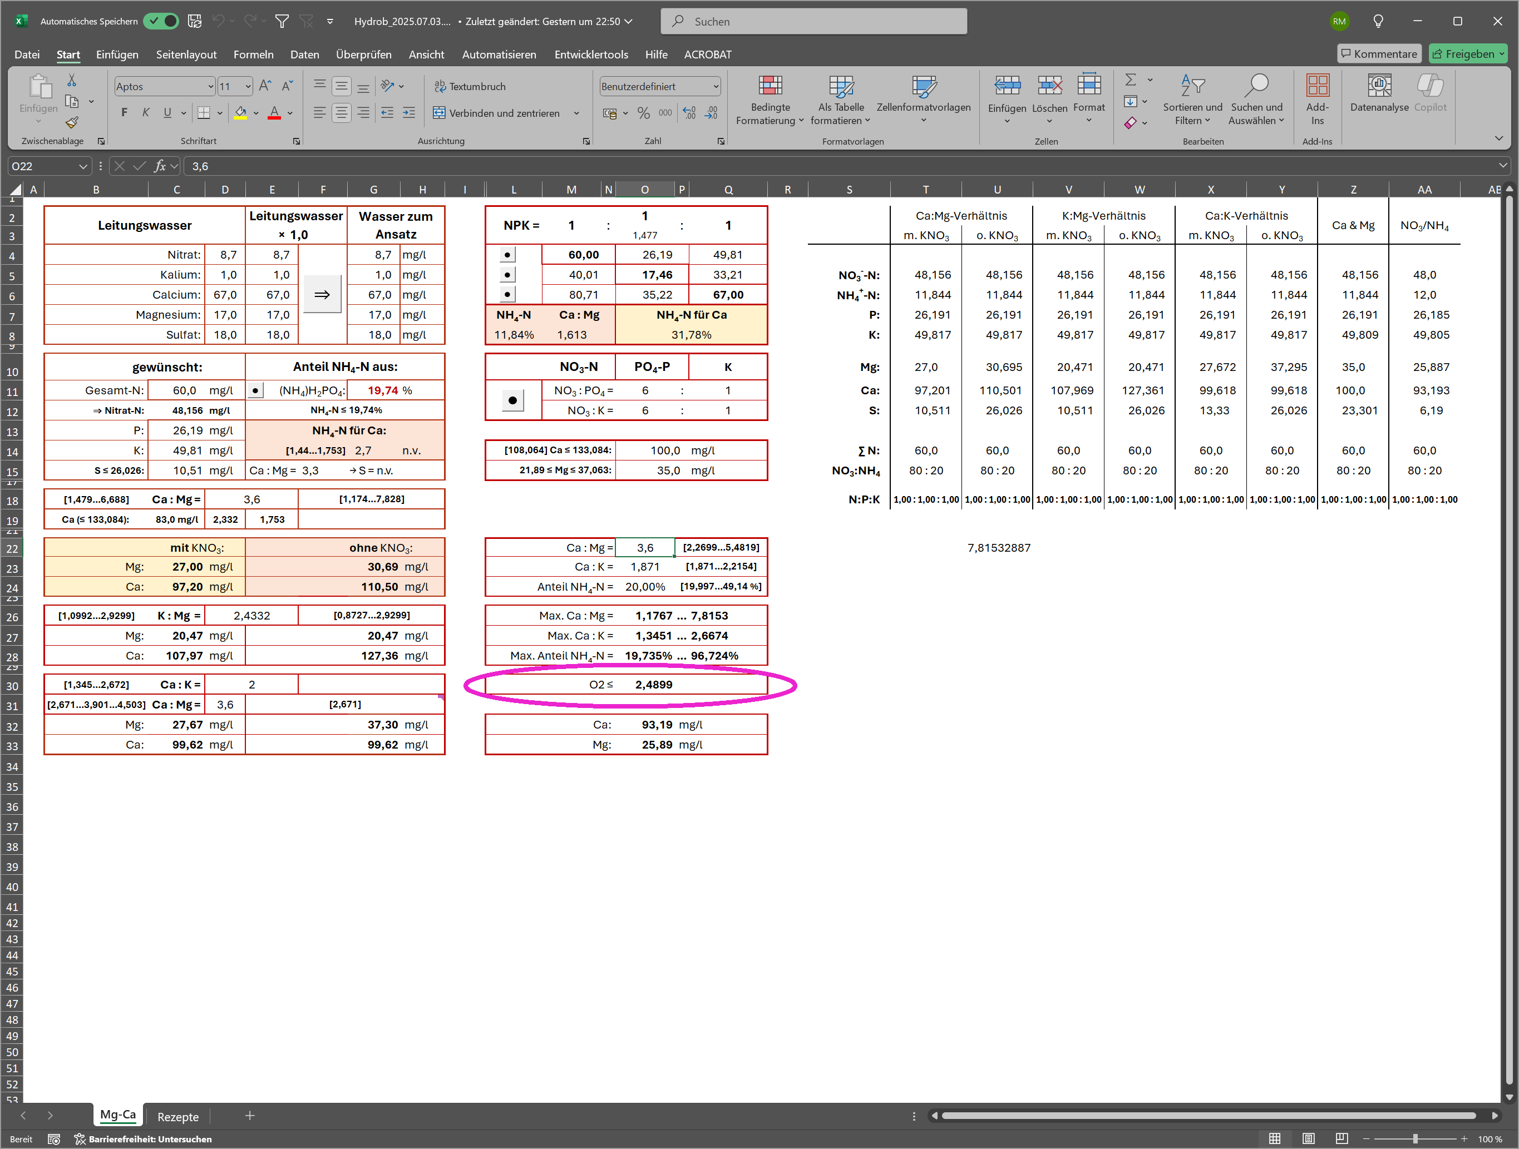Image resolution: width=1519 pixels, height=1149 pixels.
Task: Open fill color dropdown arrow
Action: tap(256, 113)
